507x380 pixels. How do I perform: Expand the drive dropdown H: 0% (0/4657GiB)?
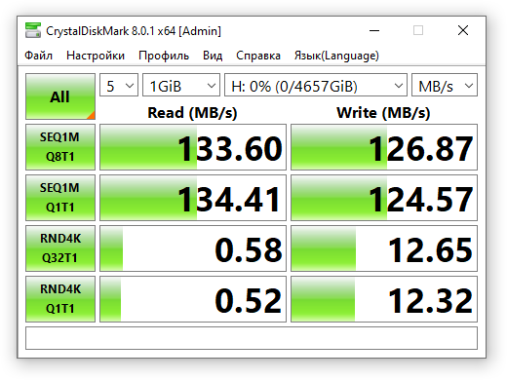coord(316,85)
